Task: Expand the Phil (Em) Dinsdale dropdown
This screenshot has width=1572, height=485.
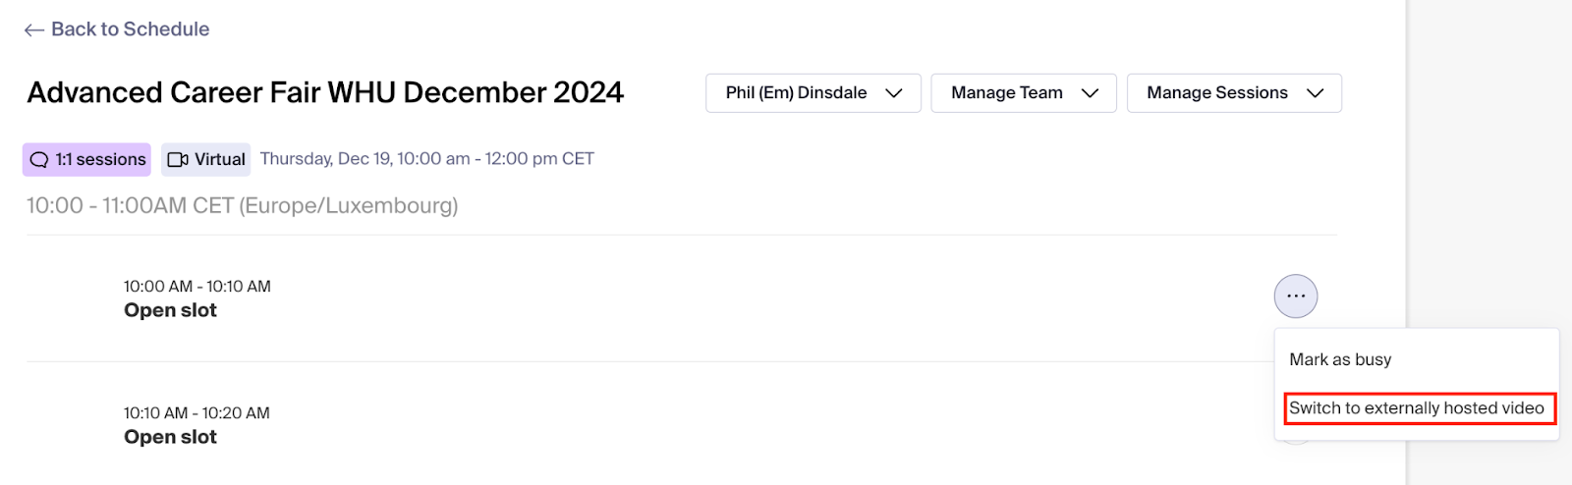Action: 814,93
